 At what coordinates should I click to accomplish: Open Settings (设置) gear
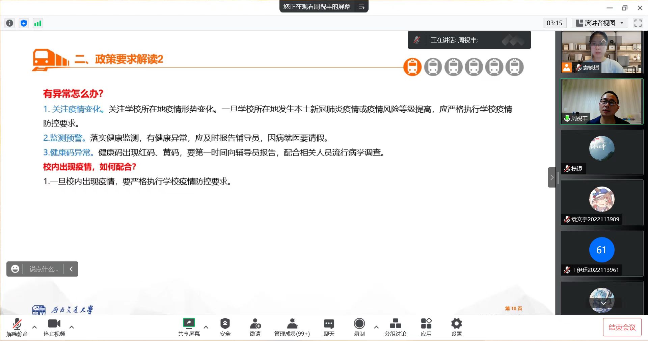click(456, 327)
